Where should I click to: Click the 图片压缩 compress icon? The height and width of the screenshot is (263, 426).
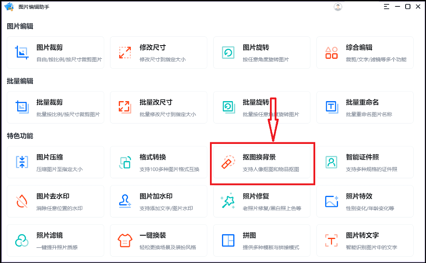click(x=22, y=162)
